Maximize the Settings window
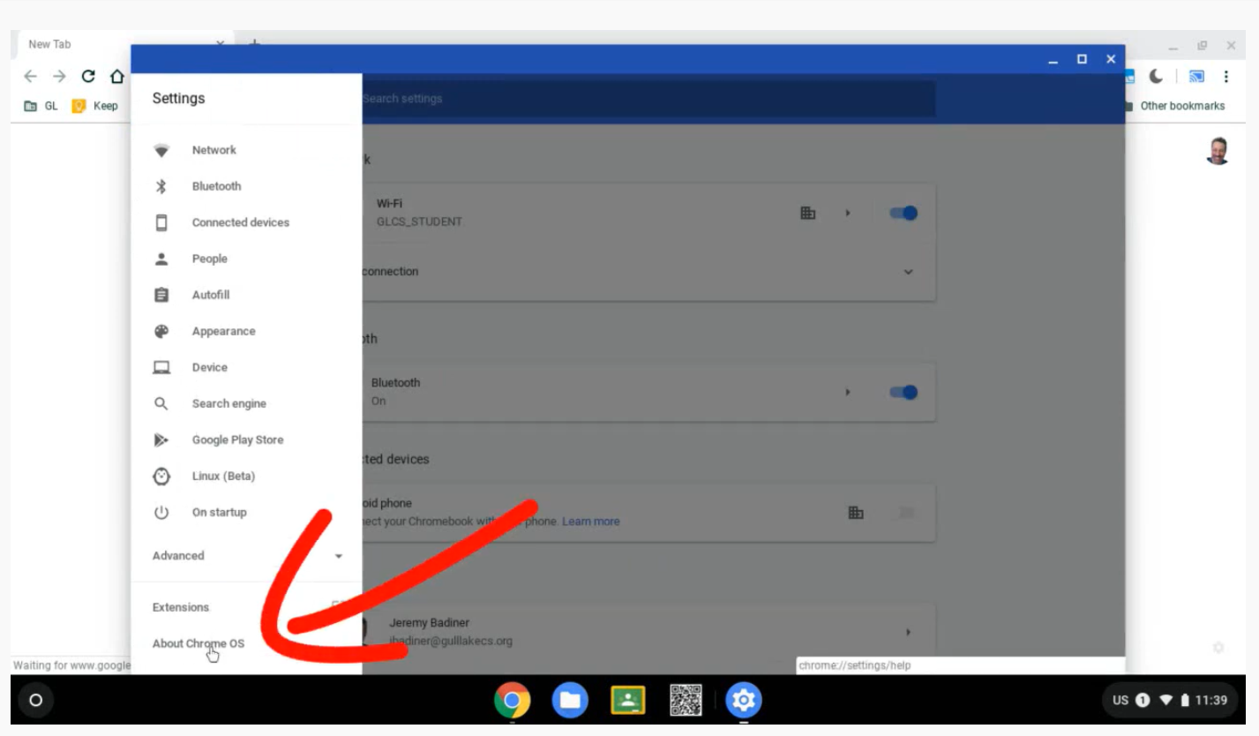 [1082, 59]
